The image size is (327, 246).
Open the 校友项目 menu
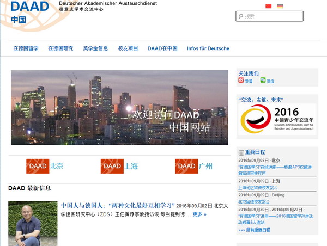coord(128,48)
